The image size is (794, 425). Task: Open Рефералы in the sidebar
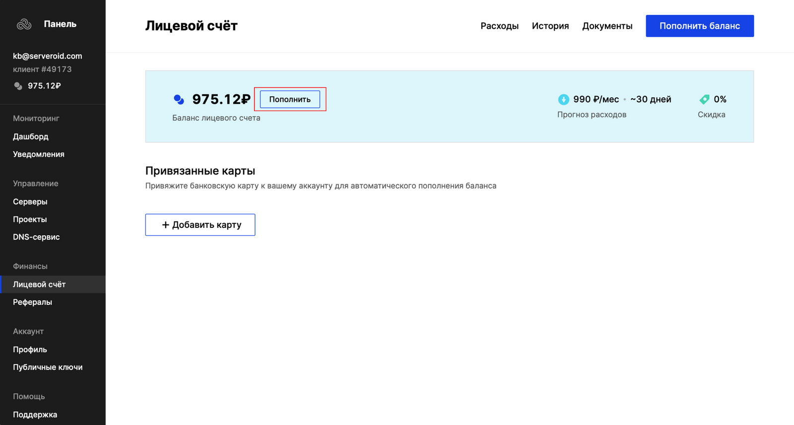click(x=32, y=302)
